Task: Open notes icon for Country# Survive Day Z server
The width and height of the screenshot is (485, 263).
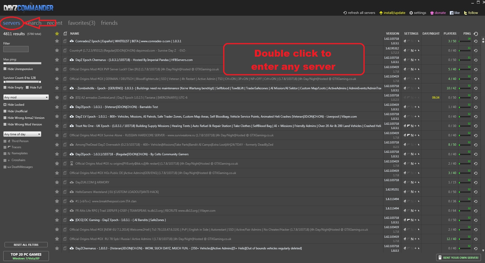Action: point(65,50)
